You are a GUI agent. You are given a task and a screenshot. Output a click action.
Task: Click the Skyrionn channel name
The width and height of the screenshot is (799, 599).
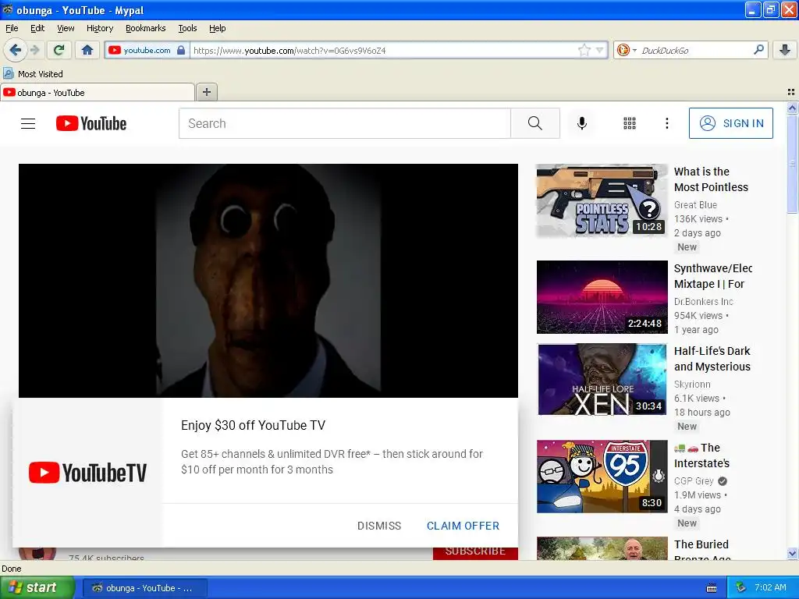(692, 384)
